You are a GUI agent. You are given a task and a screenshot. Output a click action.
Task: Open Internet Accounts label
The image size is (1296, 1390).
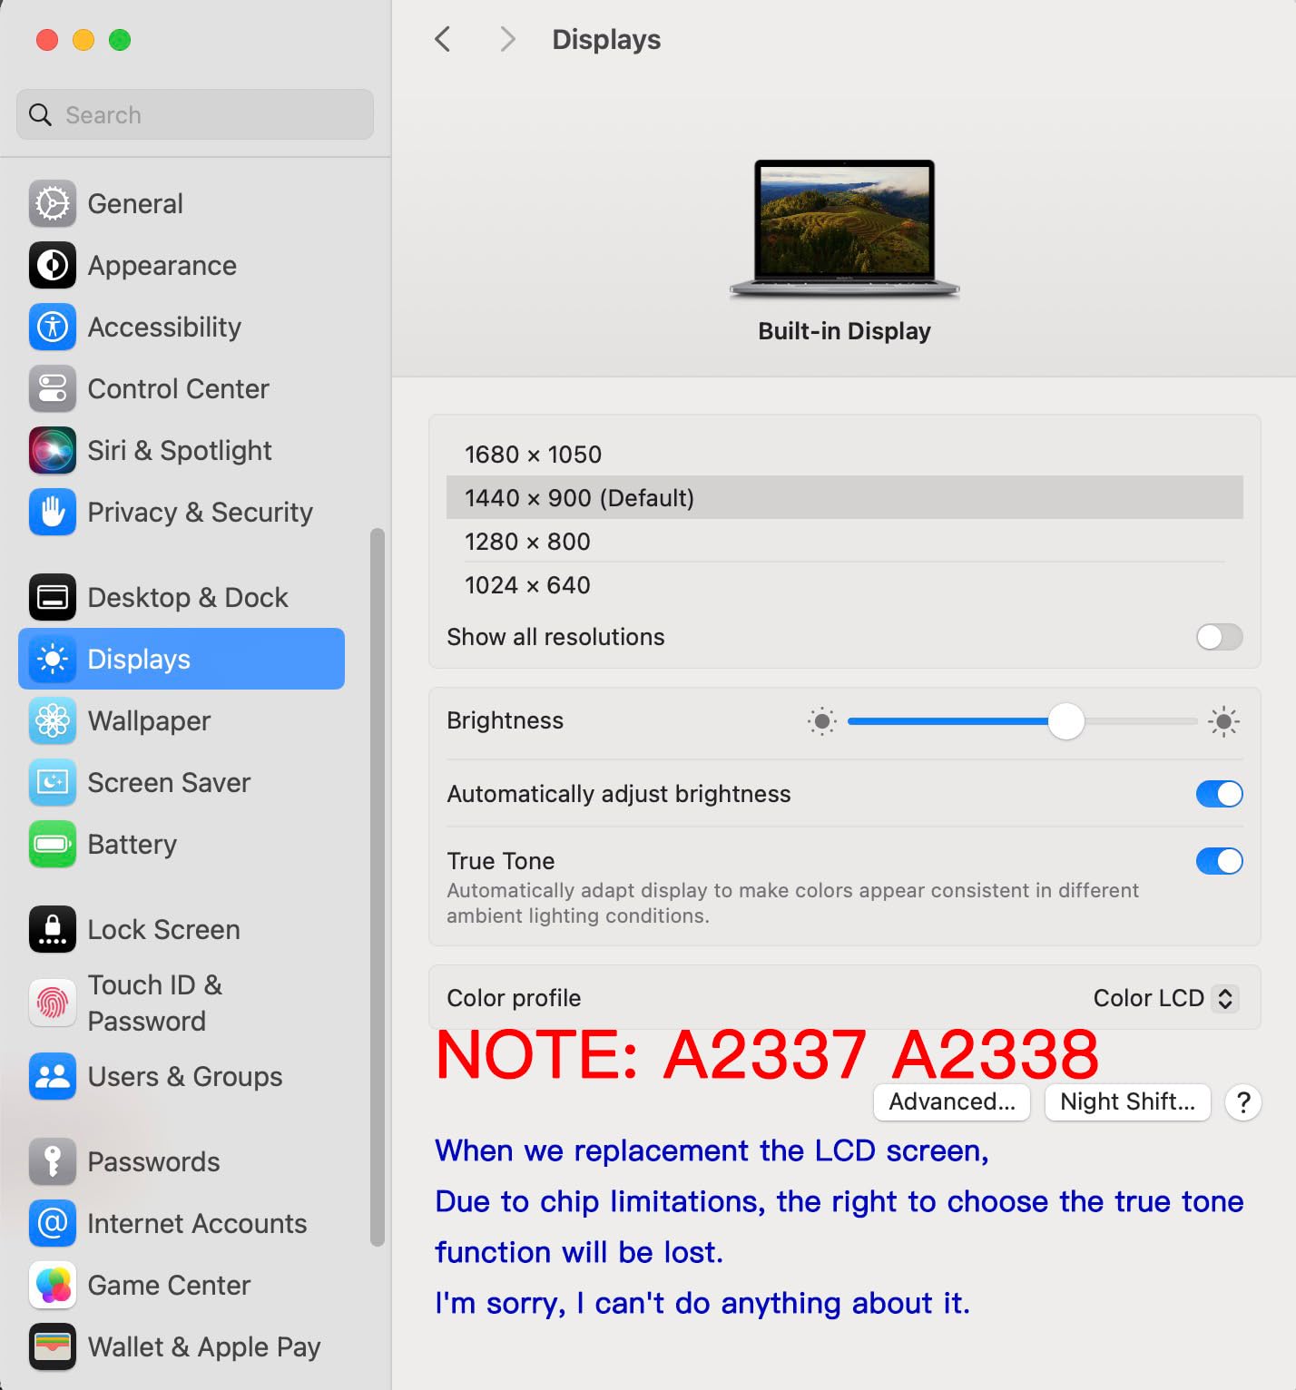tap(198, 1223)
